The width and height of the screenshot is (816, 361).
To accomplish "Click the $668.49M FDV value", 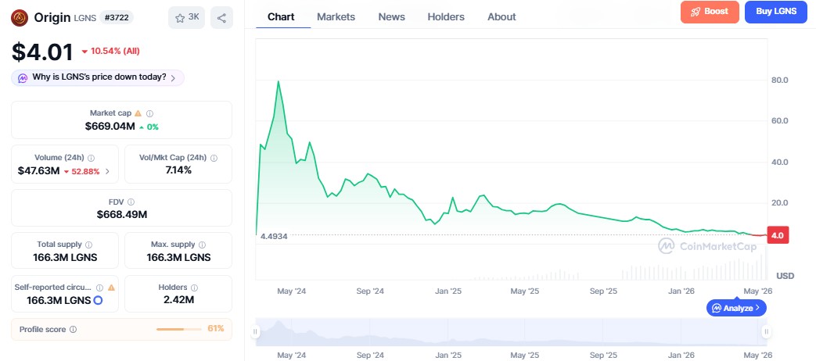I will [x=121, y=214].
